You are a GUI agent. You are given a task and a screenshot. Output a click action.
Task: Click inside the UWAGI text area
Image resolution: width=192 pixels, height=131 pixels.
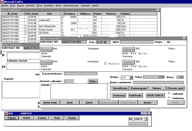(79, 91)
